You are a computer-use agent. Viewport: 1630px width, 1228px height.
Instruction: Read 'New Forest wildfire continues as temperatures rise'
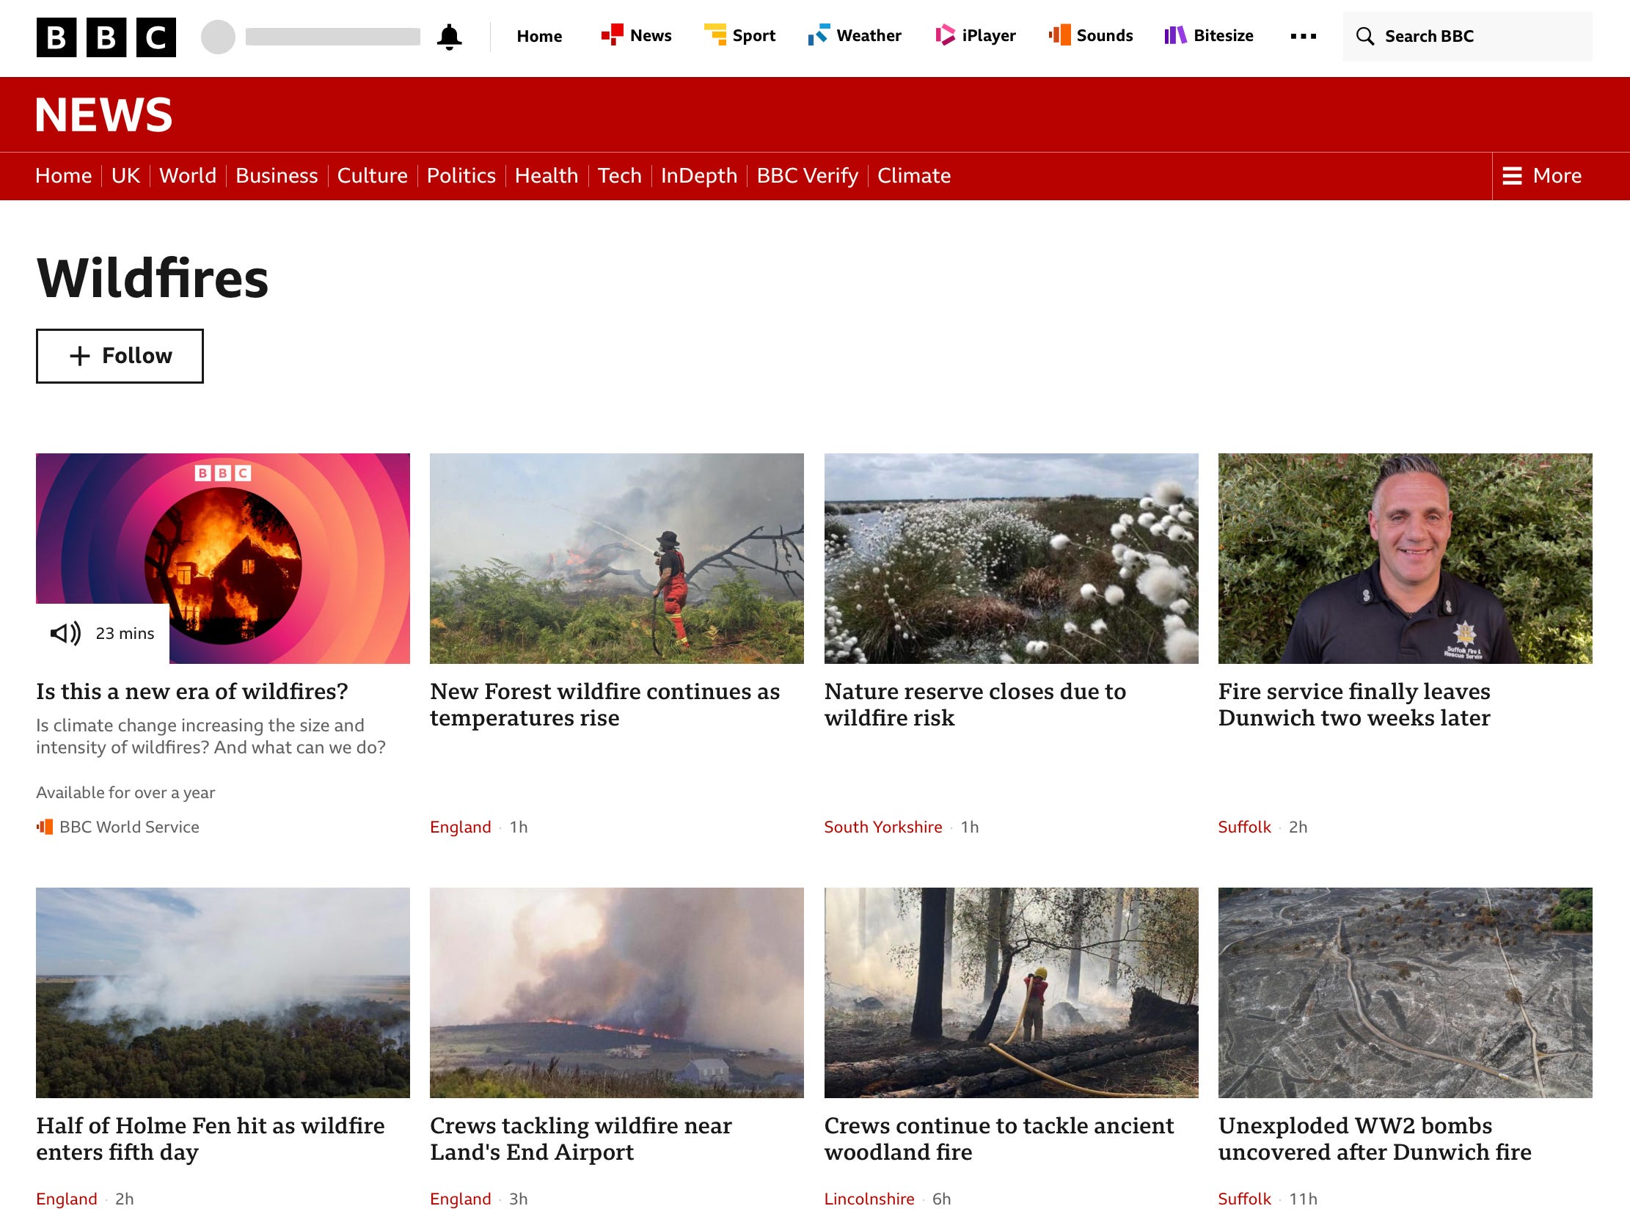605,705
